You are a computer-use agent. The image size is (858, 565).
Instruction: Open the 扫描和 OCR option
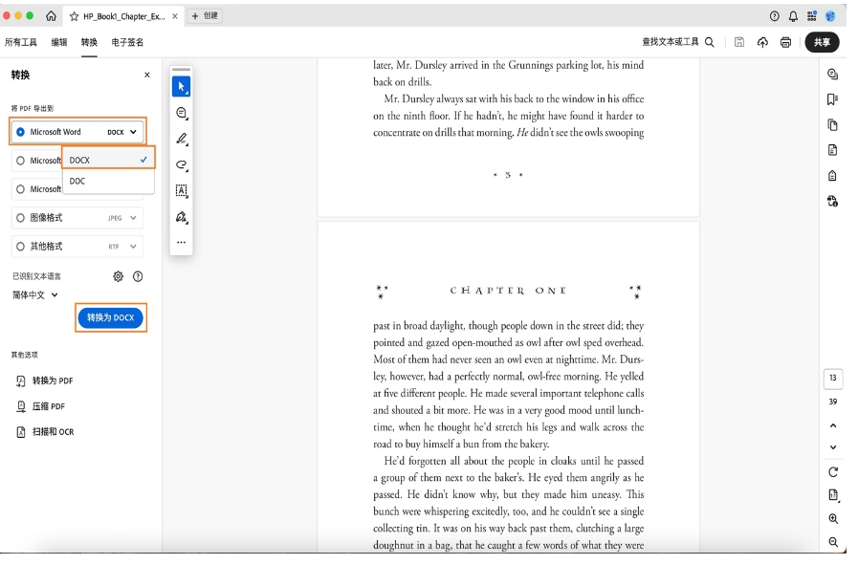click(45, 431)
